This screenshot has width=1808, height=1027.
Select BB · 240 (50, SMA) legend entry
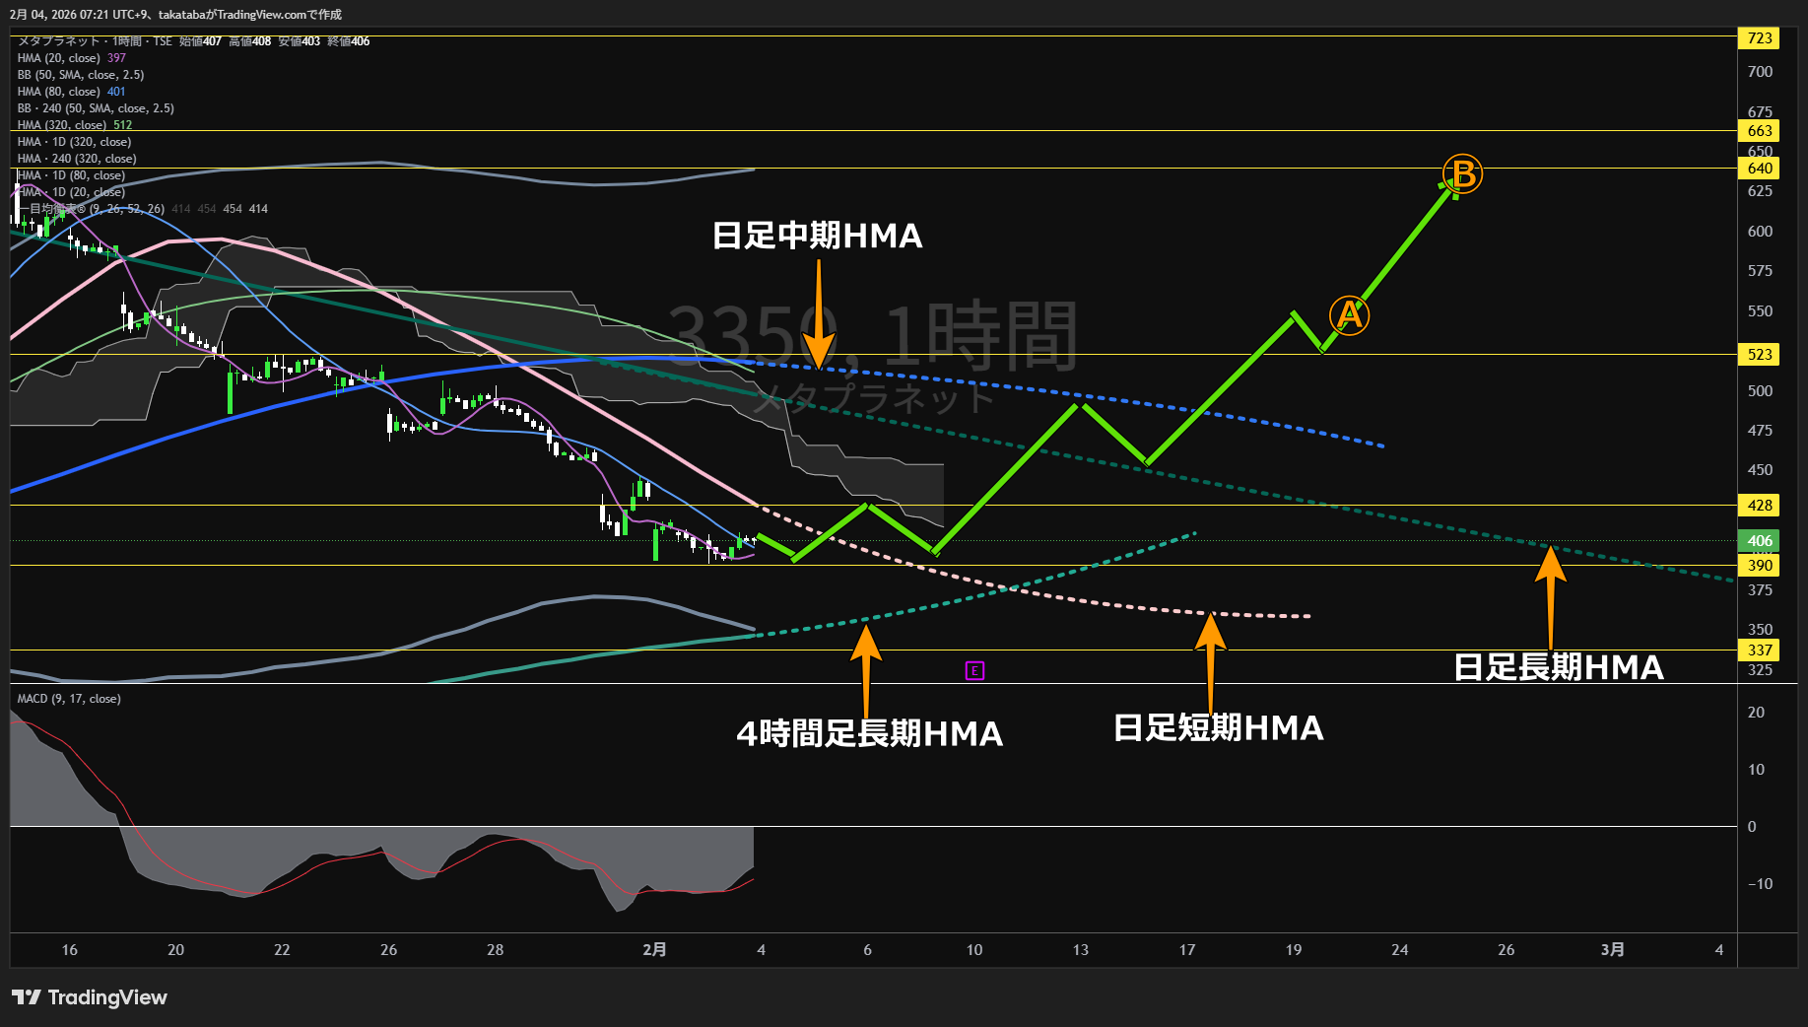tap(96, 108)
